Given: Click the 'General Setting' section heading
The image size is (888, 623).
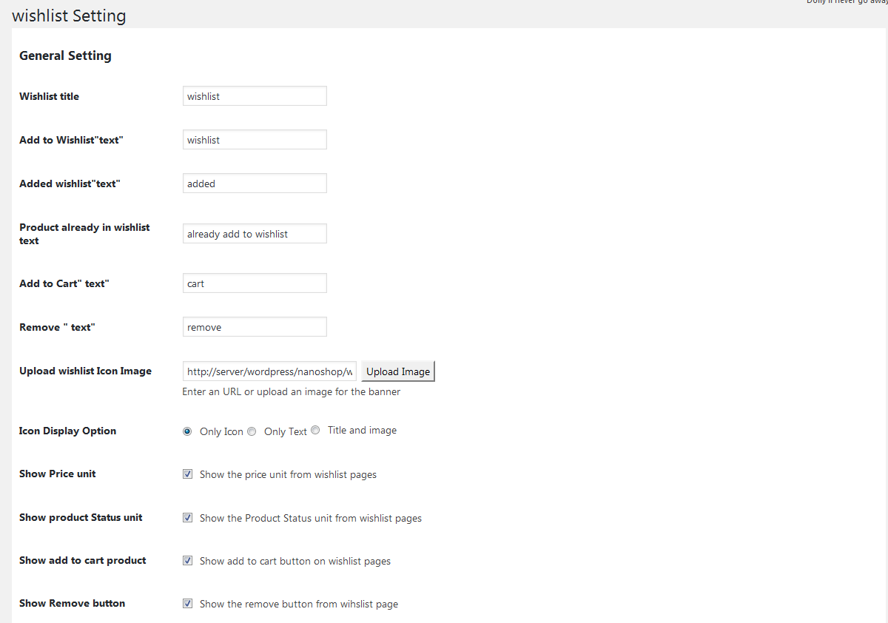Looking at the screenshot, I should tap(65, 55).
